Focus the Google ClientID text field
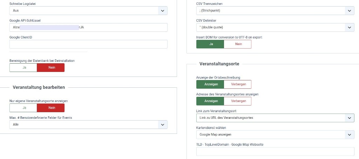The width and height of the screenshot is (359, 159). pyautogui.click(x=88, y=44)
